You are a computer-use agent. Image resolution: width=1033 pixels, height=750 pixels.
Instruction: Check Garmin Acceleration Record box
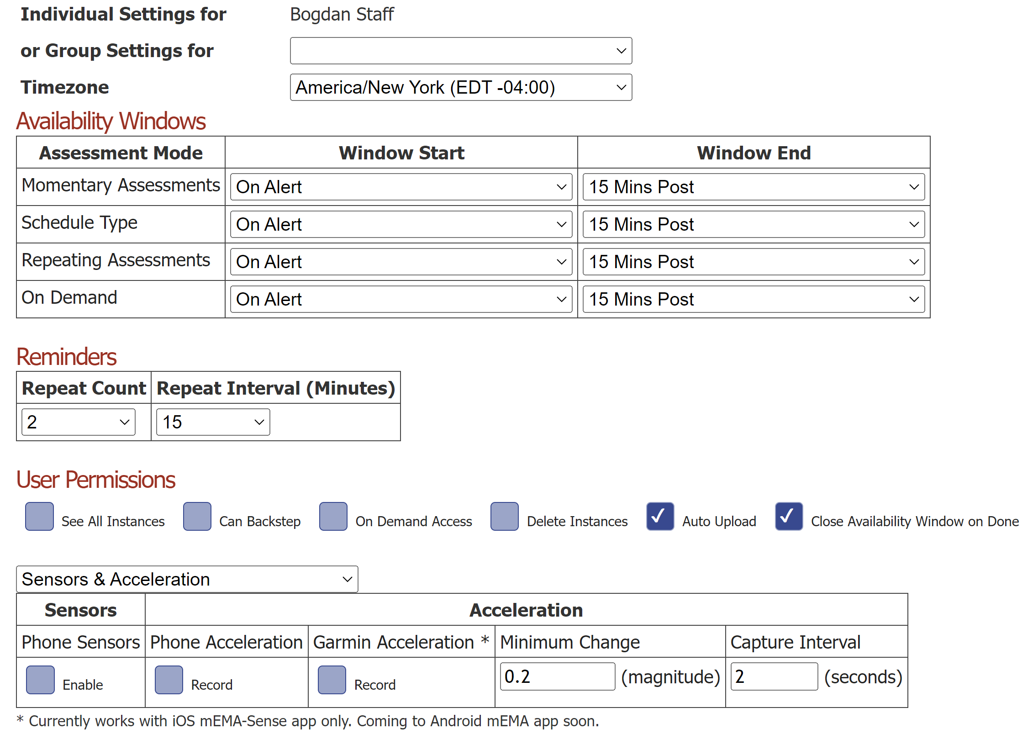point(332,680)
